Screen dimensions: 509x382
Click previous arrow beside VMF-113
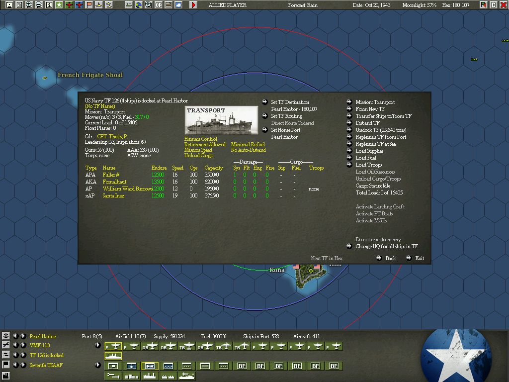(15, 345)
